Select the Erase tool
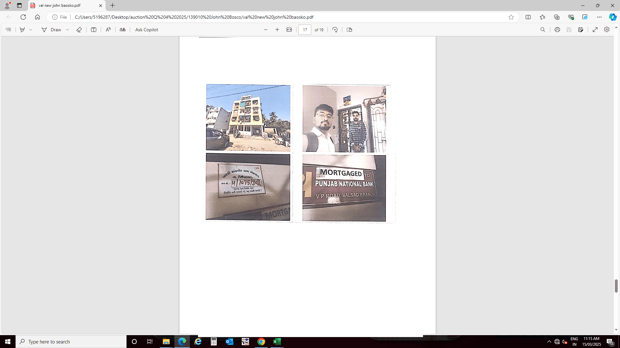 [x=79, y=30]
